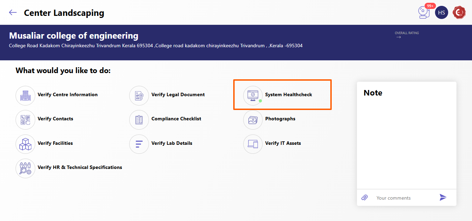
Task: Click the Verify Contacts icon
Action: [26, 120]
